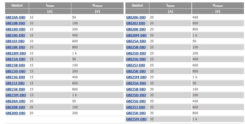Open the GBI25A-DIO product page

pos(136,41)
